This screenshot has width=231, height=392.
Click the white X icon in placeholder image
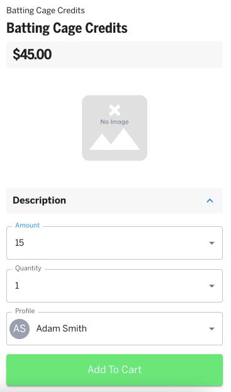115,110
